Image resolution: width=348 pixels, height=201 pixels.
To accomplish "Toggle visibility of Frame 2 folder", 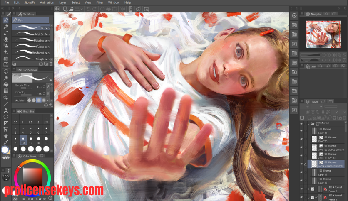I will coord(302,189).
